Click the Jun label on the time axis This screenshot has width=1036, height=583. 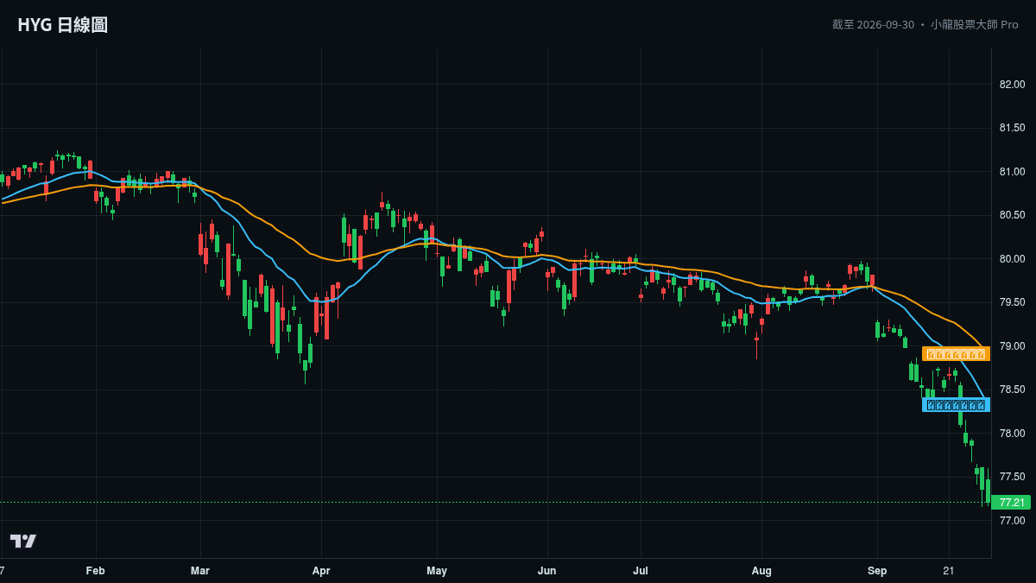[546, 571]
